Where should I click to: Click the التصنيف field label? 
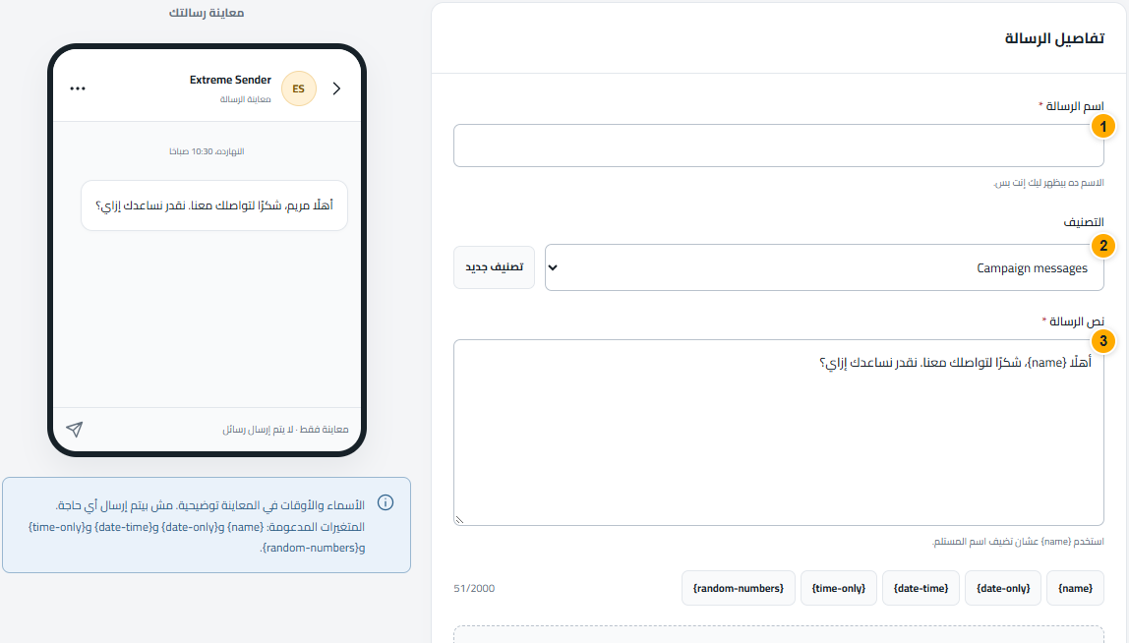(1084, 222)
